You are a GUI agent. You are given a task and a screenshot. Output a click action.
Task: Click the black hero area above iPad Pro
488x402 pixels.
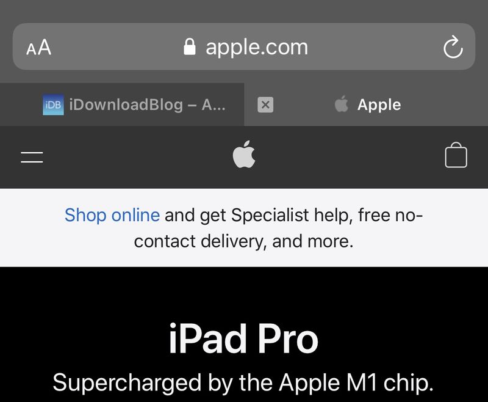coord(244,291)
